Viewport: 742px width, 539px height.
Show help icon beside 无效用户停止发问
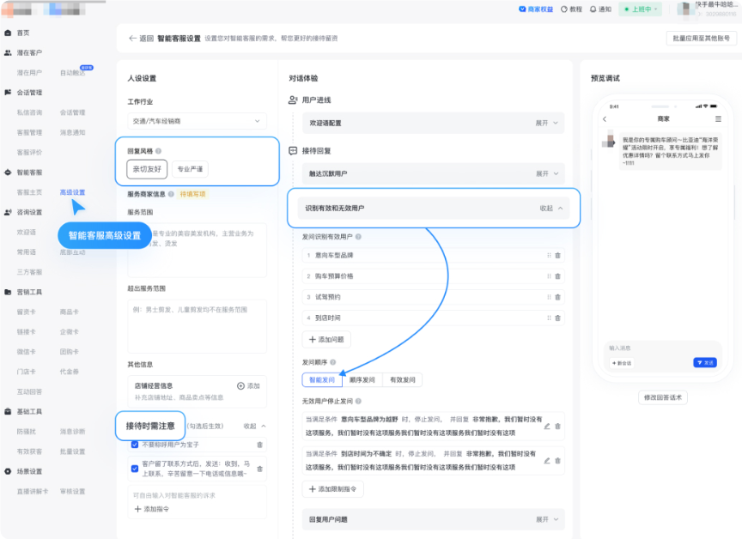(358, 402)
